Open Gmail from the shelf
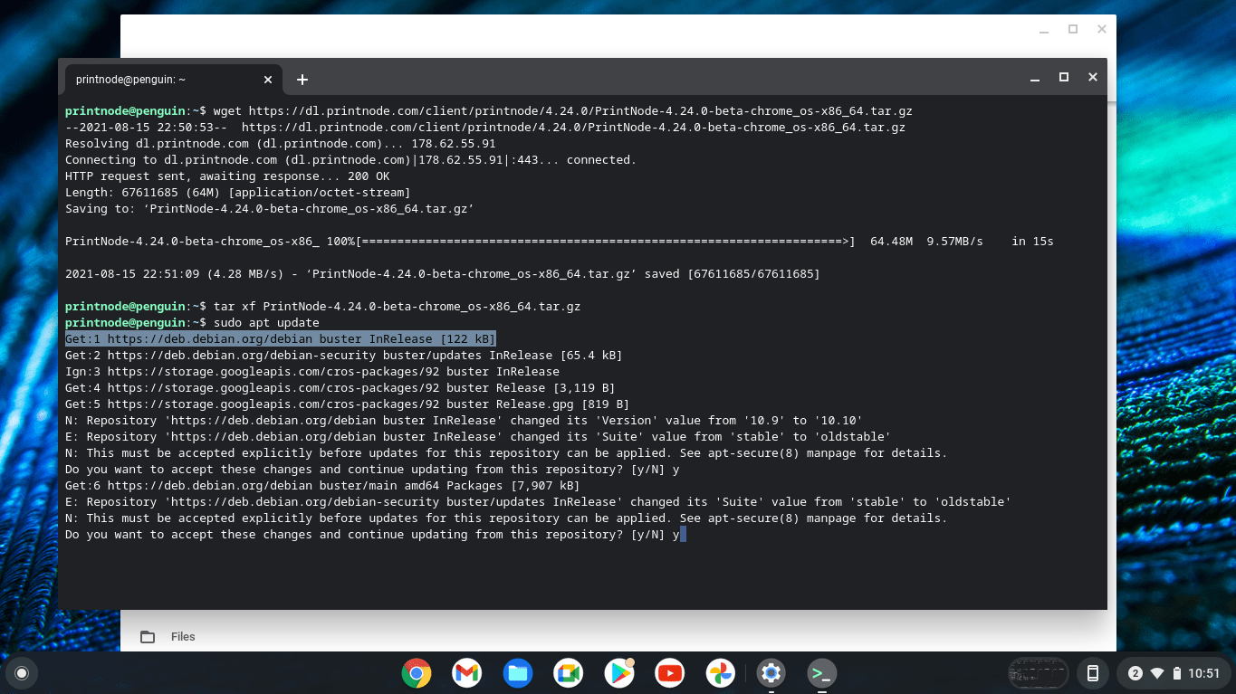Viewport: 1236px width, 694px height. (x=467, y=673)
